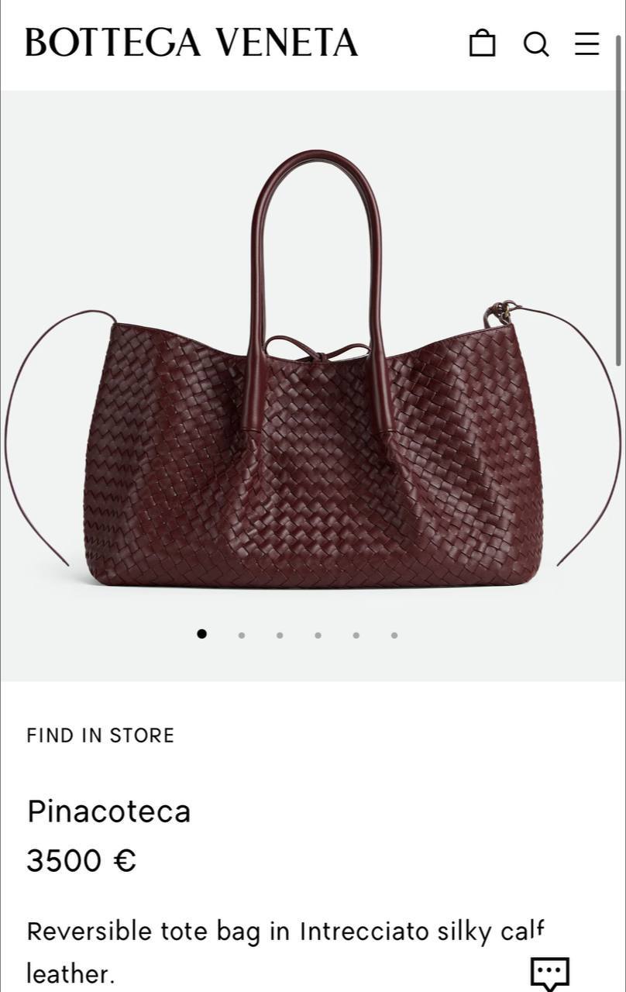
Task: Select the second carousel dot indicator
Action: 242,635
